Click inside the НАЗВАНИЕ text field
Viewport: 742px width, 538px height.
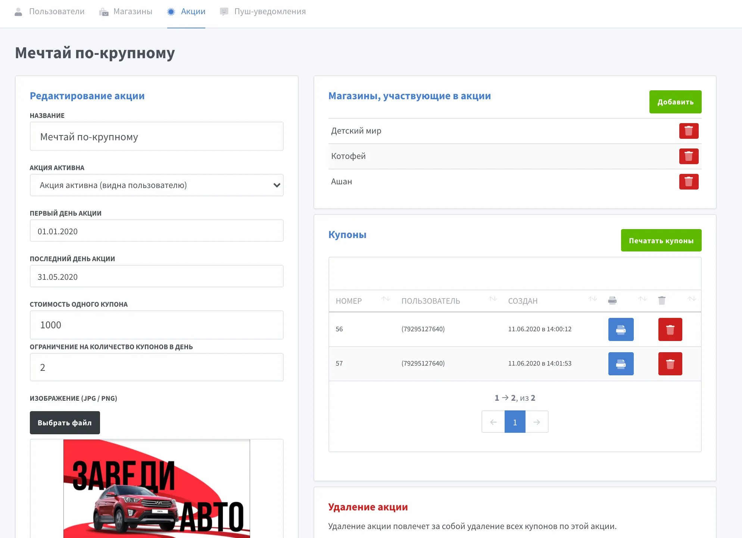(x=156, y=136)
